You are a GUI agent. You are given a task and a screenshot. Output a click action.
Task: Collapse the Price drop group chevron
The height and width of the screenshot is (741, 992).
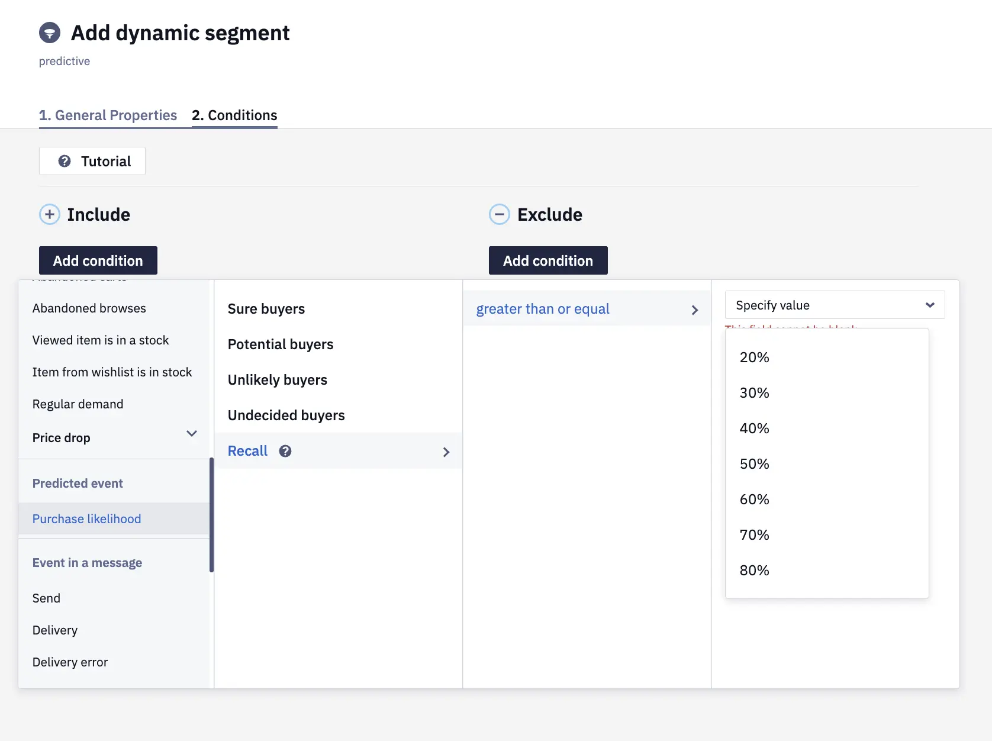pyautogui.click(x=192, y=433)
